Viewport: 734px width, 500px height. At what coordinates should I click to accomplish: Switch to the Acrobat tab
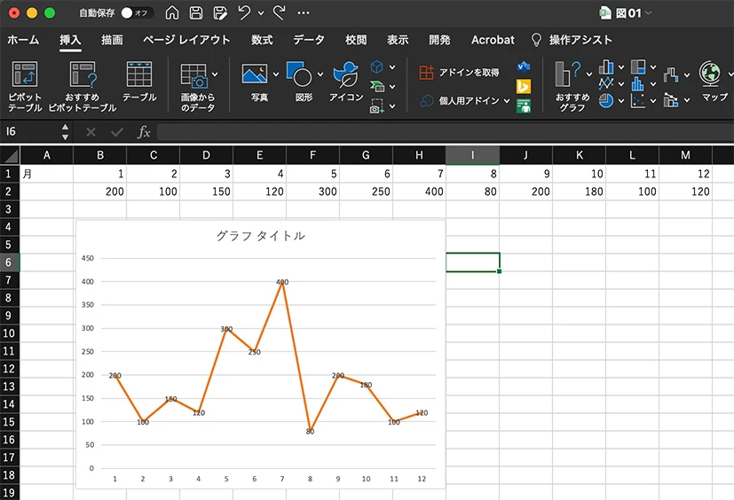(x=493, y=40)
